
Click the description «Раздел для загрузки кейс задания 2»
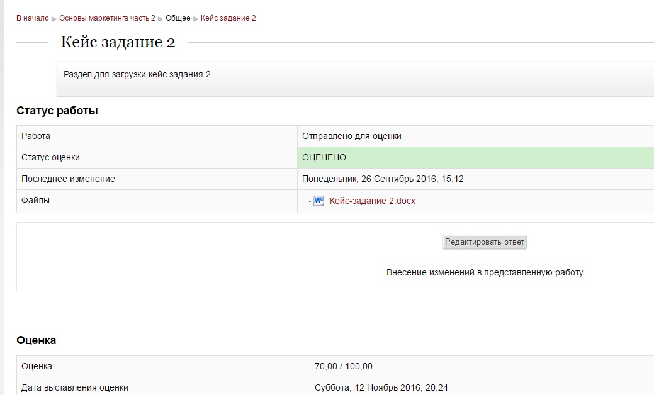pos(137,74)
